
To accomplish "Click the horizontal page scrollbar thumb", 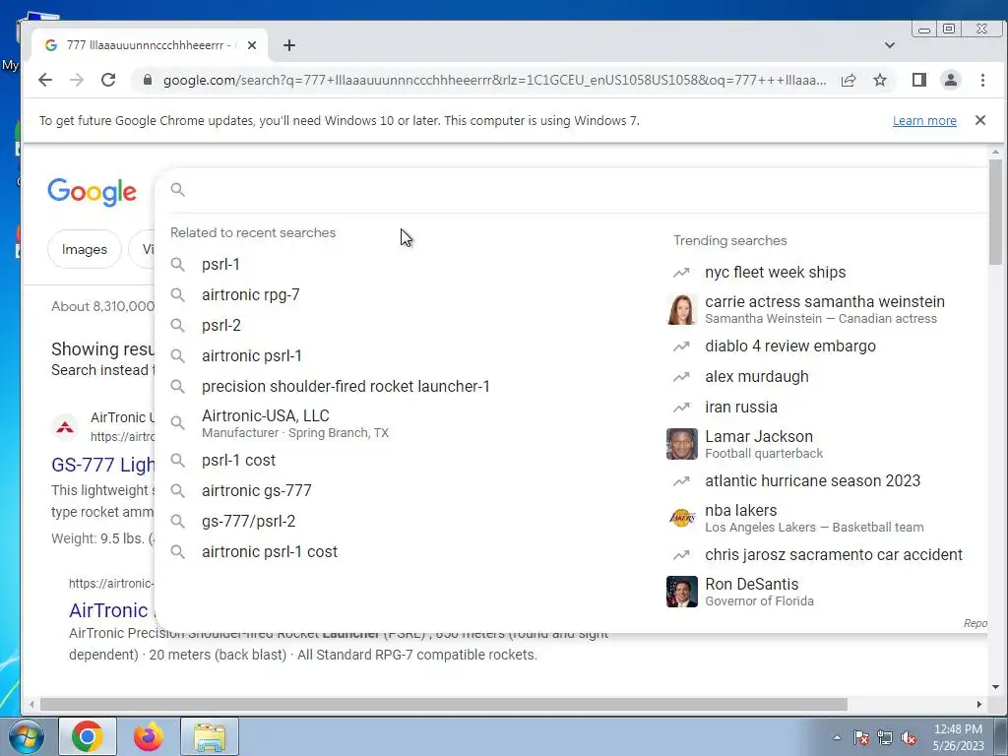I will (x=444, y=705).
